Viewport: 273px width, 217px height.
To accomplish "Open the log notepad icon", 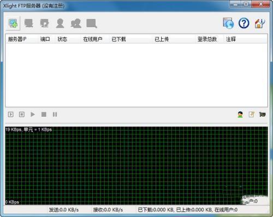I will [x=251, y=114].
